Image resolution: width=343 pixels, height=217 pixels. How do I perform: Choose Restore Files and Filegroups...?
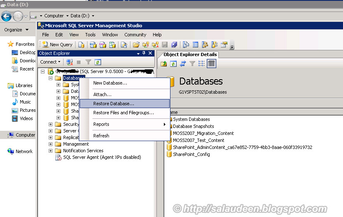click(x=125, y=113)
